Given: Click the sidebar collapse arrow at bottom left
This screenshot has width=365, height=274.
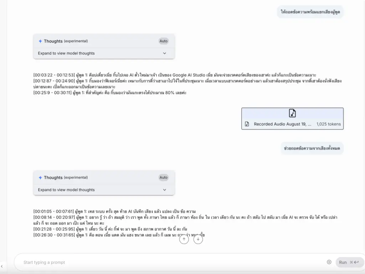Looking at the screenshot, I should [x=2, y=266].
